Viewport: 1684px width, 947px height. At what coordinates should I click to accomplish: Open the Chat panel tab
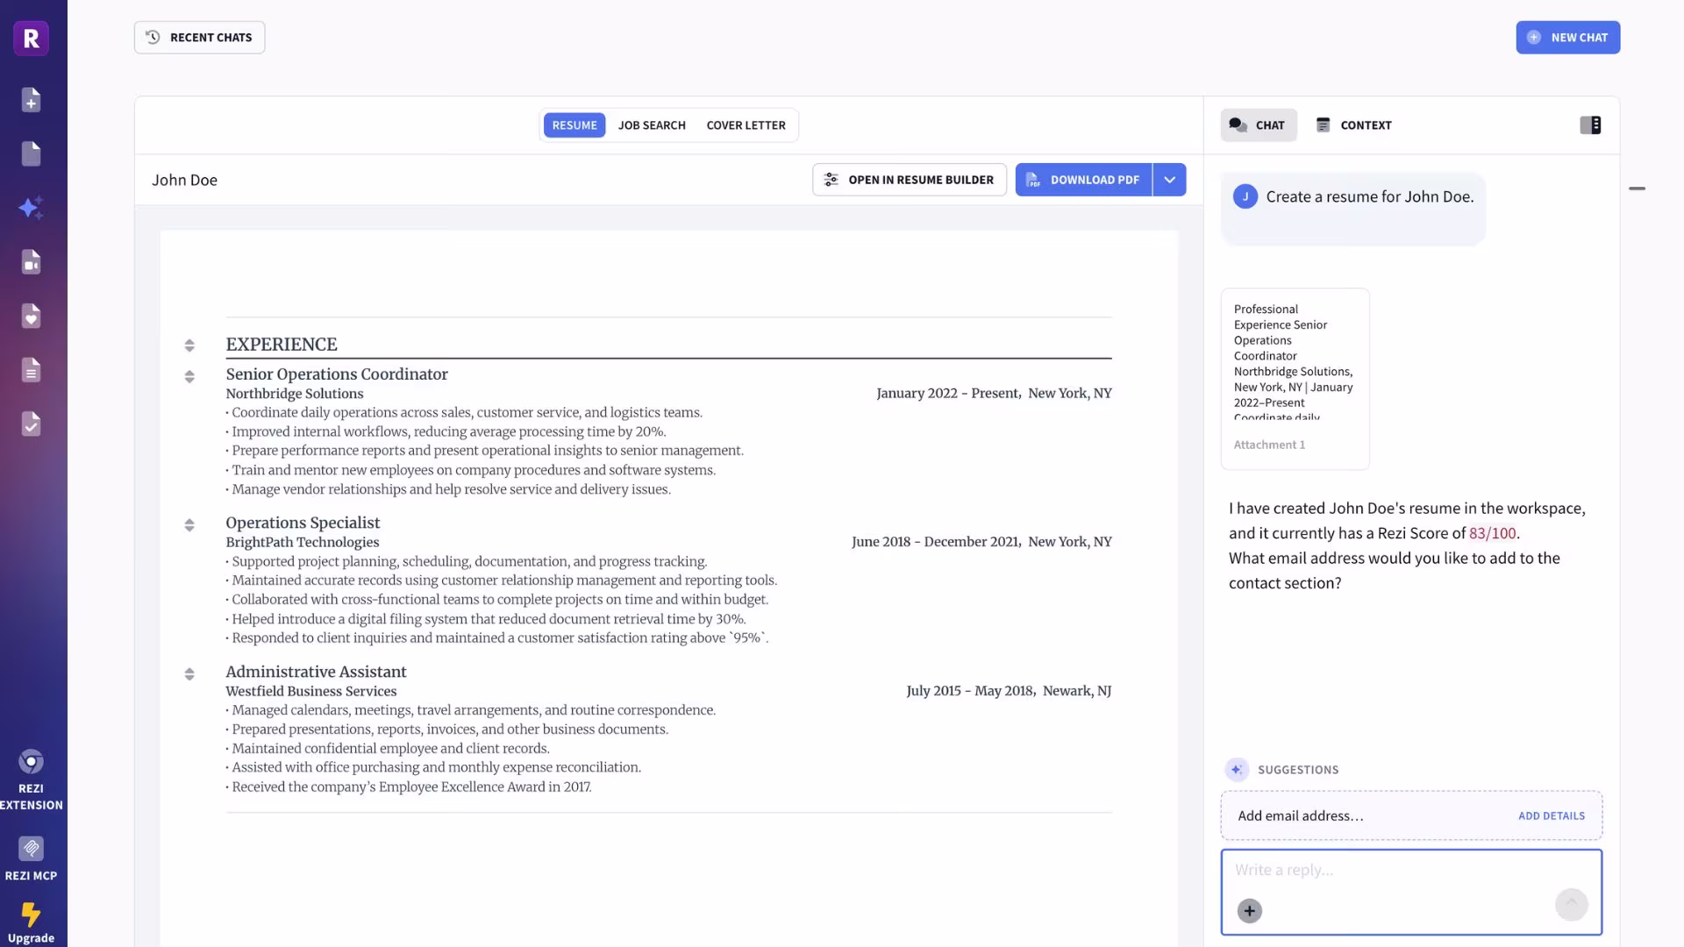1258,125
